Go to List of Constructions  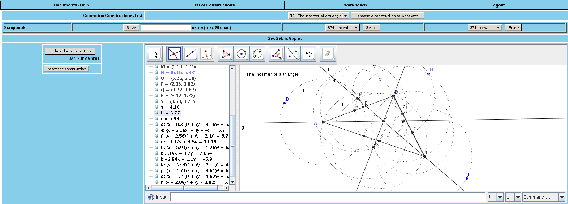[x=213, y=5]
